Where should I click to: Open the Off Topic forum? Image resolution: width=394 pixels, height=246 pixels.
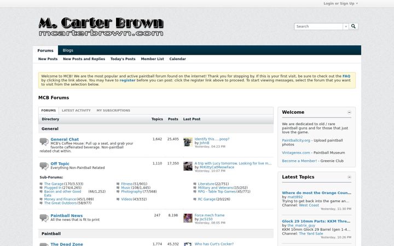click(60, 163)
